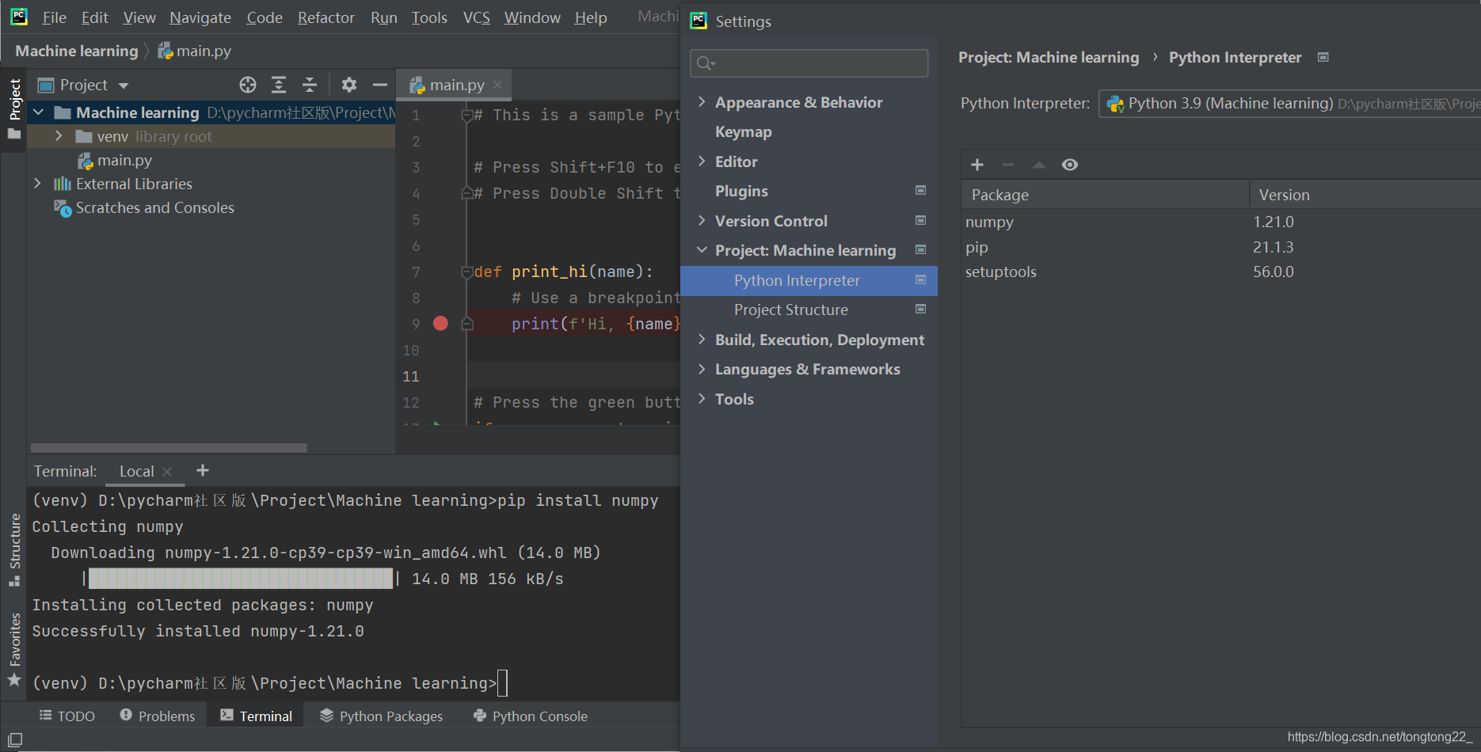Click the plus icon to install a package
1481x752 pixels.
coord(977,165)
